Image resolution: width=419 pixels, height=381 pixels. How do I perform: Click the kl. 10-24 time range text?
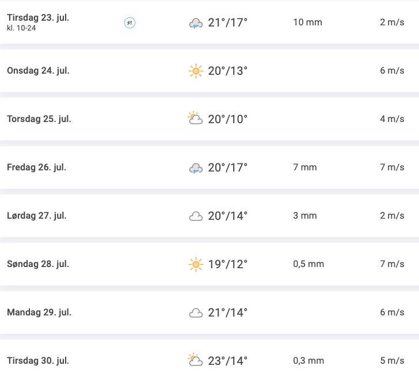21,28
